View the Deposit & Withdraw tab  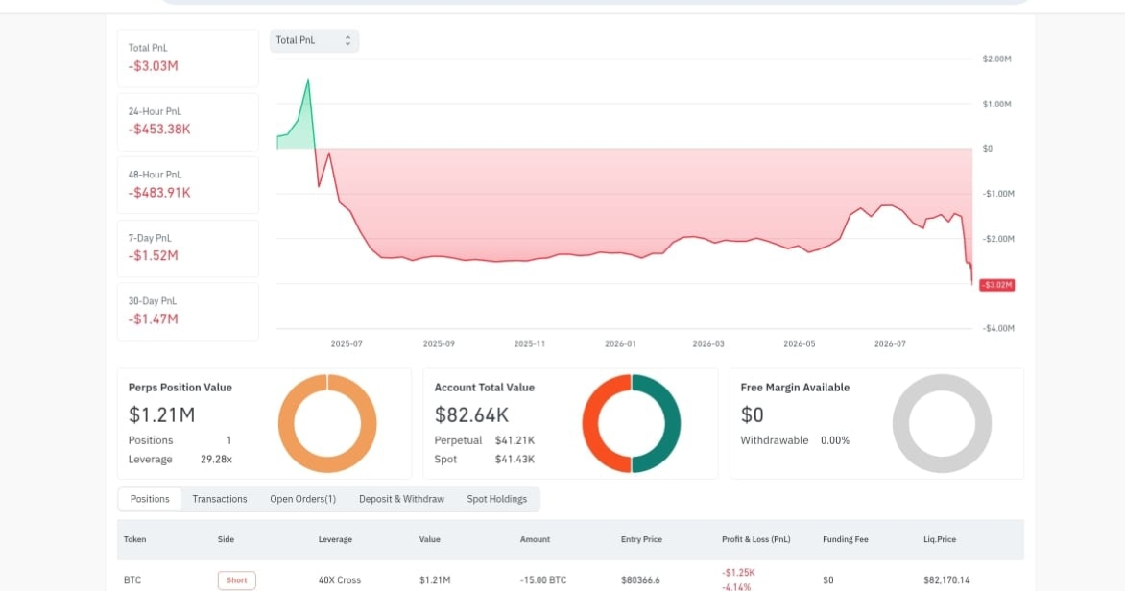[401, 499]
